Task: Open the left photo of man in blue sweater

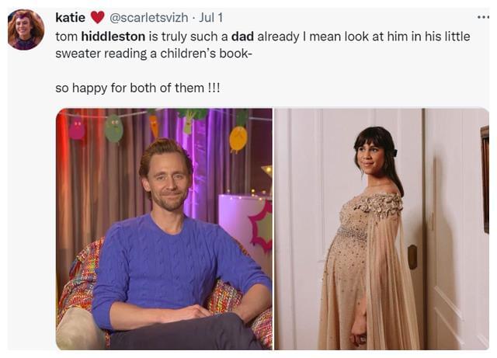Action: pos(164,229)
